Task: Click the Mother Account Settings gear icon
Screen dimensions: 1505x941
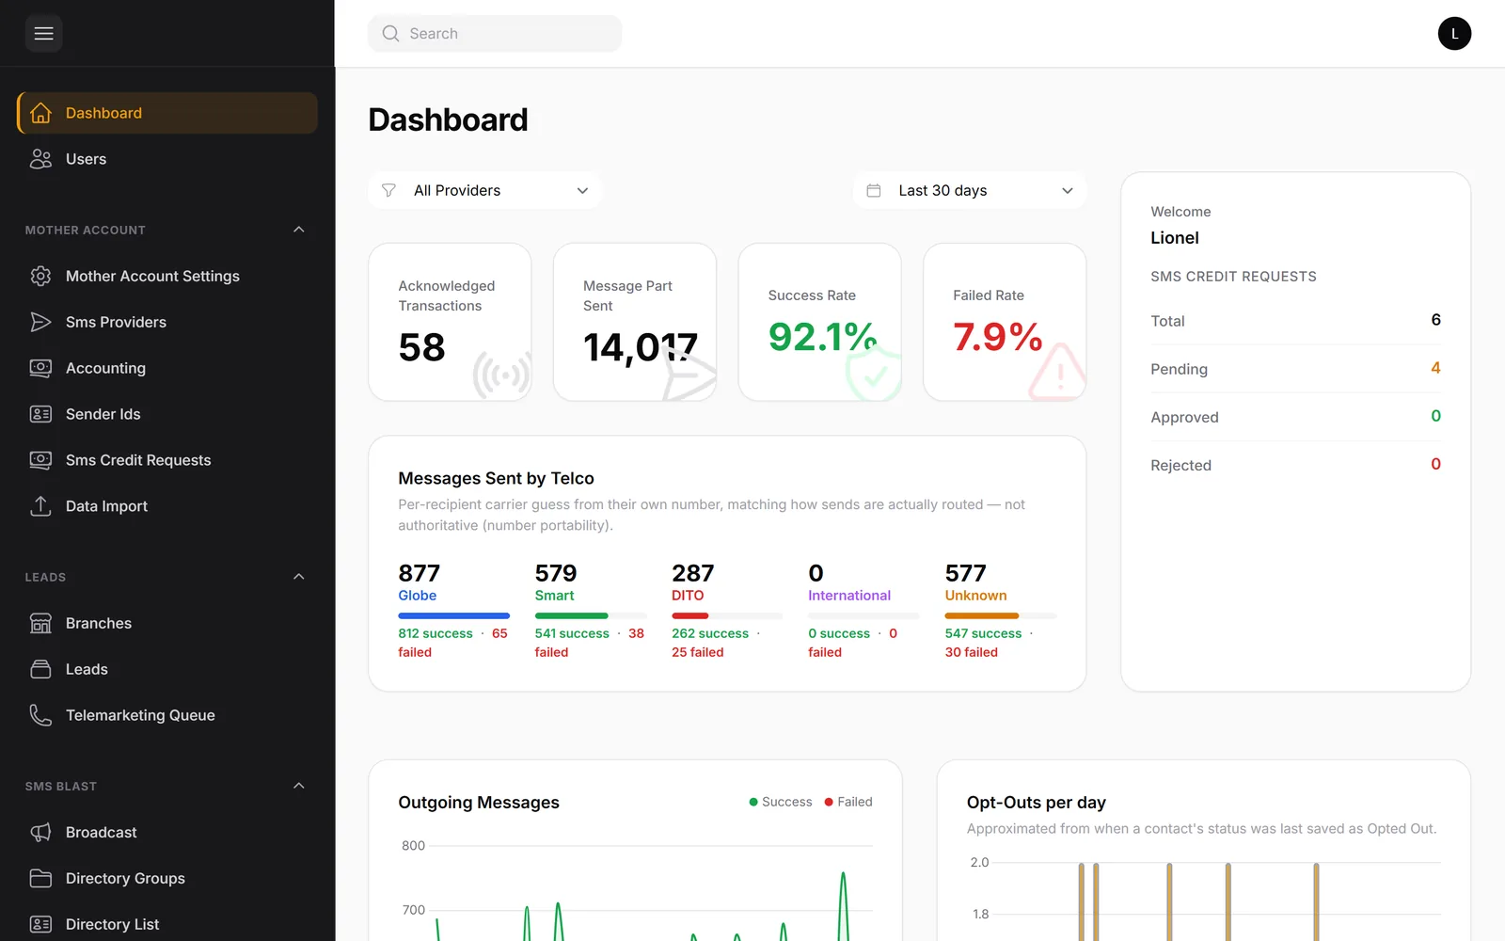Action: [x=40, y=276]
